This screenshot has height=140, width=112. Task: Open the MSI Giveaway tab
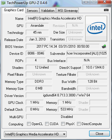tap(67, 11)
